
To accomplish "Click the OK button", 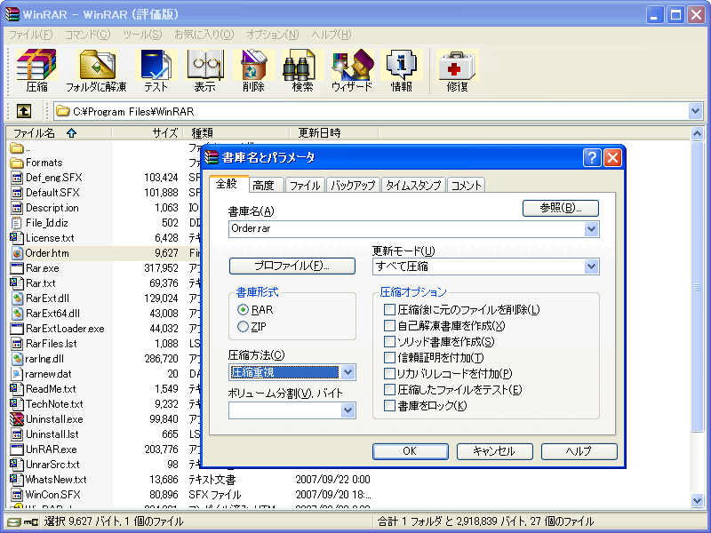I will click(x=410, y=451).
